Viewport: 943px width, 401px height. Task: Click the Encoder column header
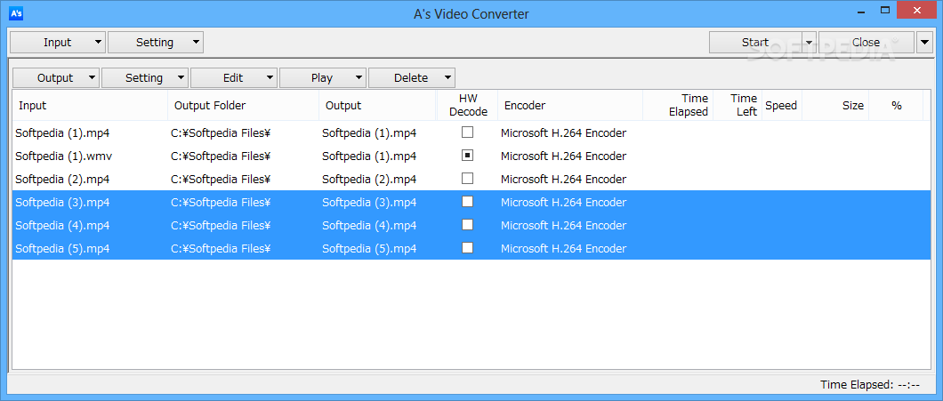[x=570, y=105]
